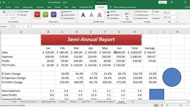Select the blue circle shape
This screenshot has height=107, width=190.
tap(172, 77)
